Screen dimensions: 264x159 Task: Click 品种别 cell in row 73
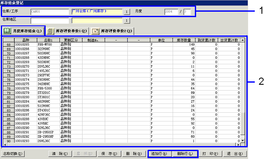click(x=71, y=66)
